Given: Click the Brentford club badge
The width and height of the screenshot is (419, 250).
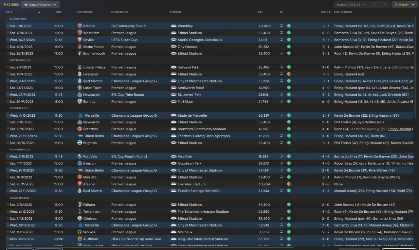Looking at the screenshot, I should [80, 129].
